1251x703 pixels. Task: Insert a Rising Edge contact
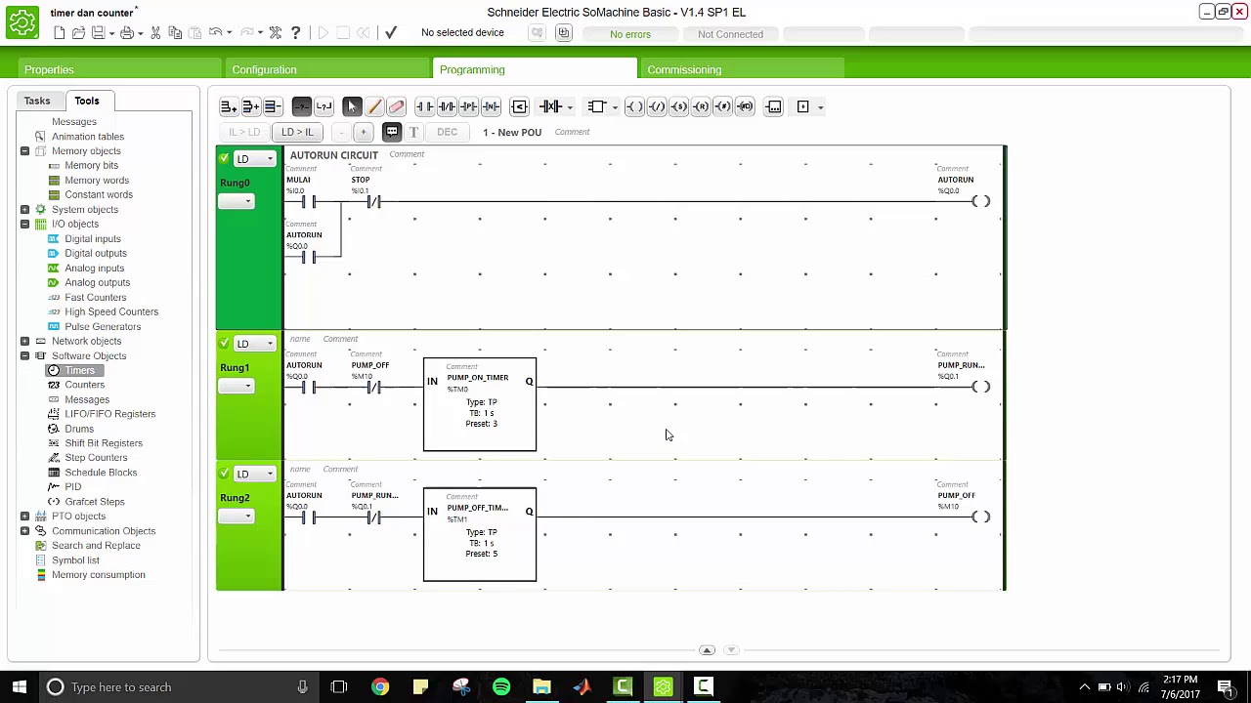[x=468, y=106]
